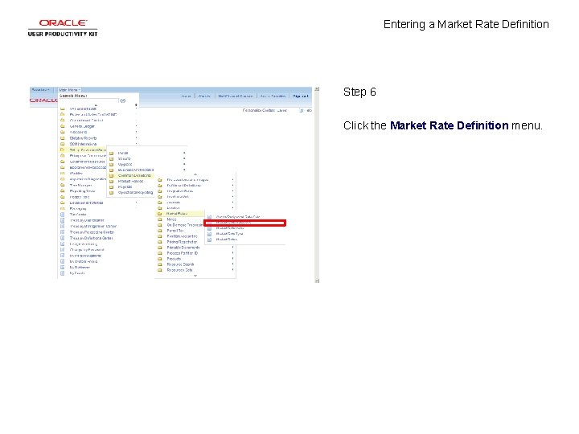Click the Treasury Management Center page icon
The image size is (579, 434).
click(63, 226)
